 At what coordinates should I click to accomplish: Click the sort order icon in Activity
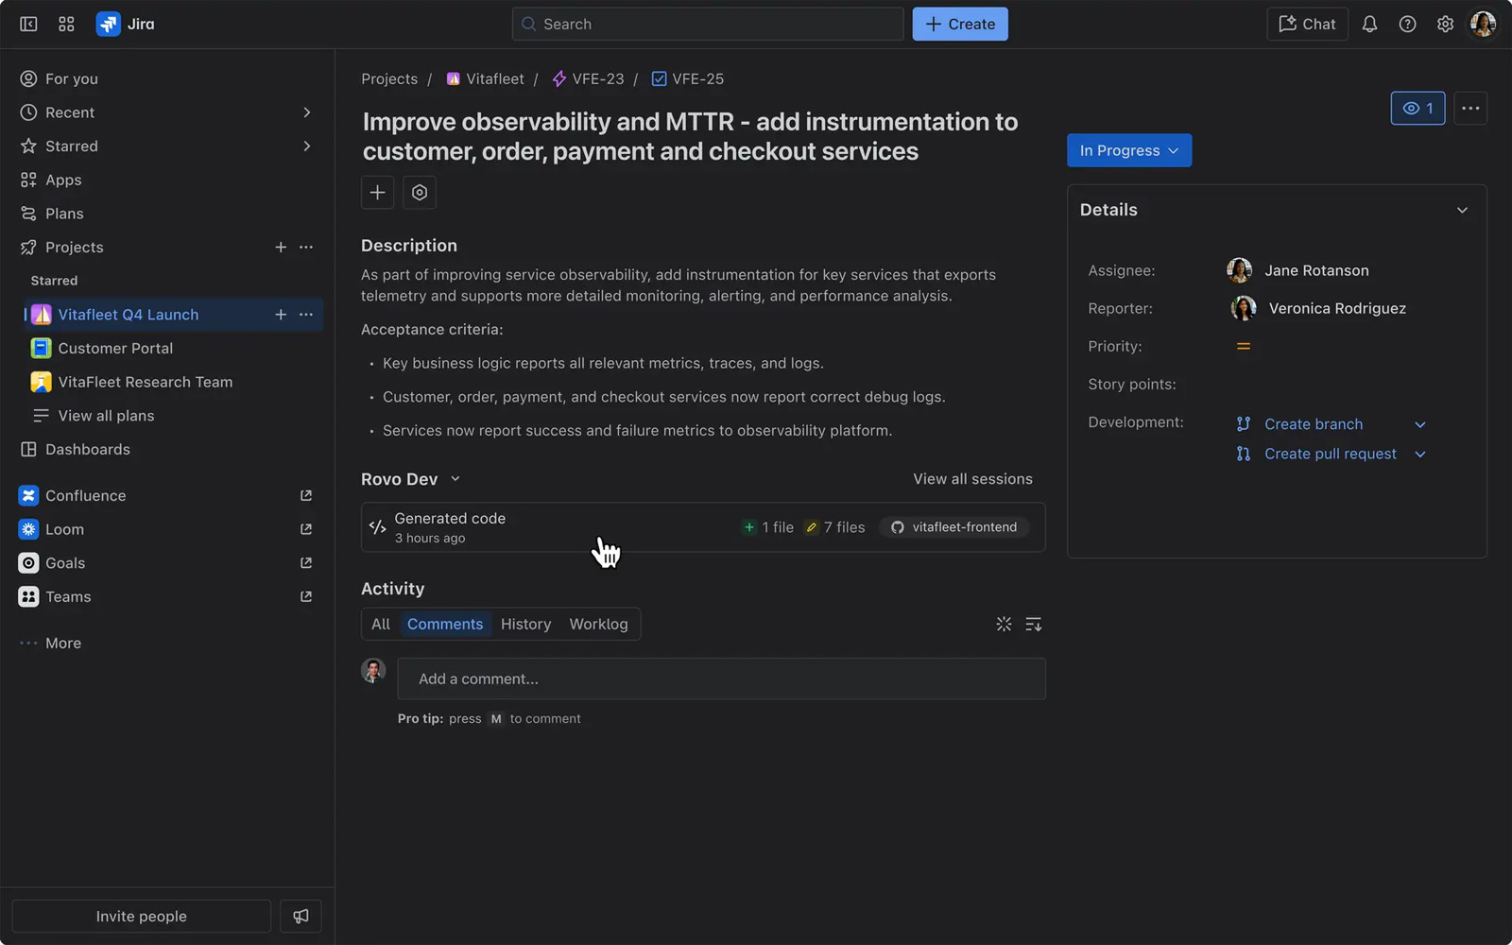(x=1033, y=624)
